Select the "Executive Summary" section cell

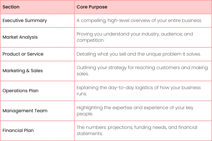(x=25, y=21)
